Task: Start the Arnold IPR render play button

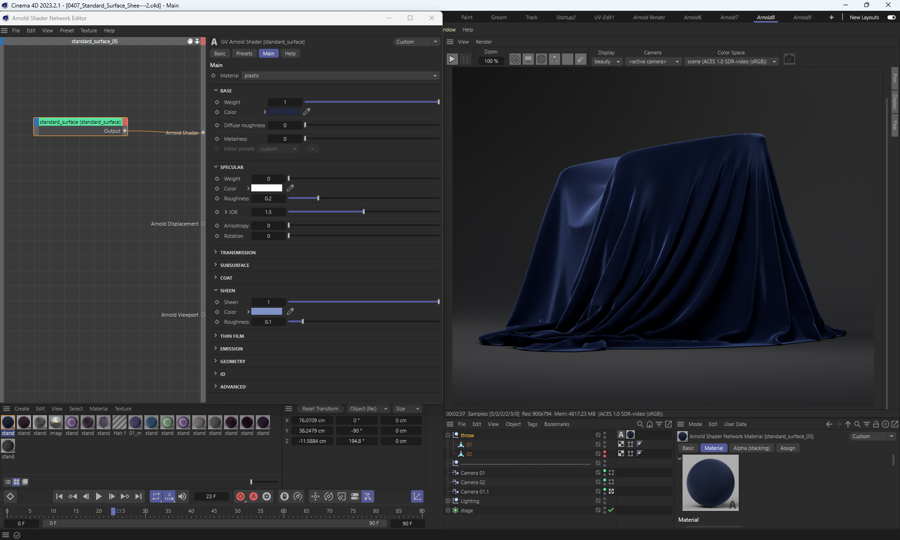Action: (x=452, y=60)
